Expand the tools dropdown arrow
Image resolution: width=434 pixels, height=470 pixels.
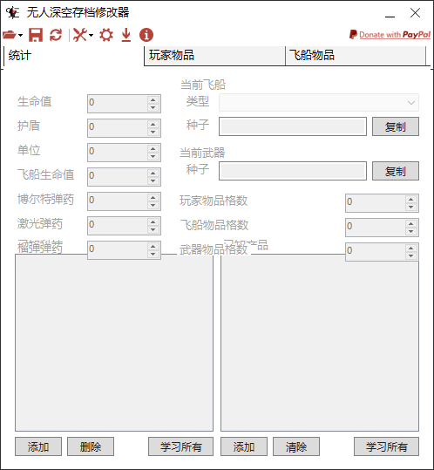click(91, 35)
